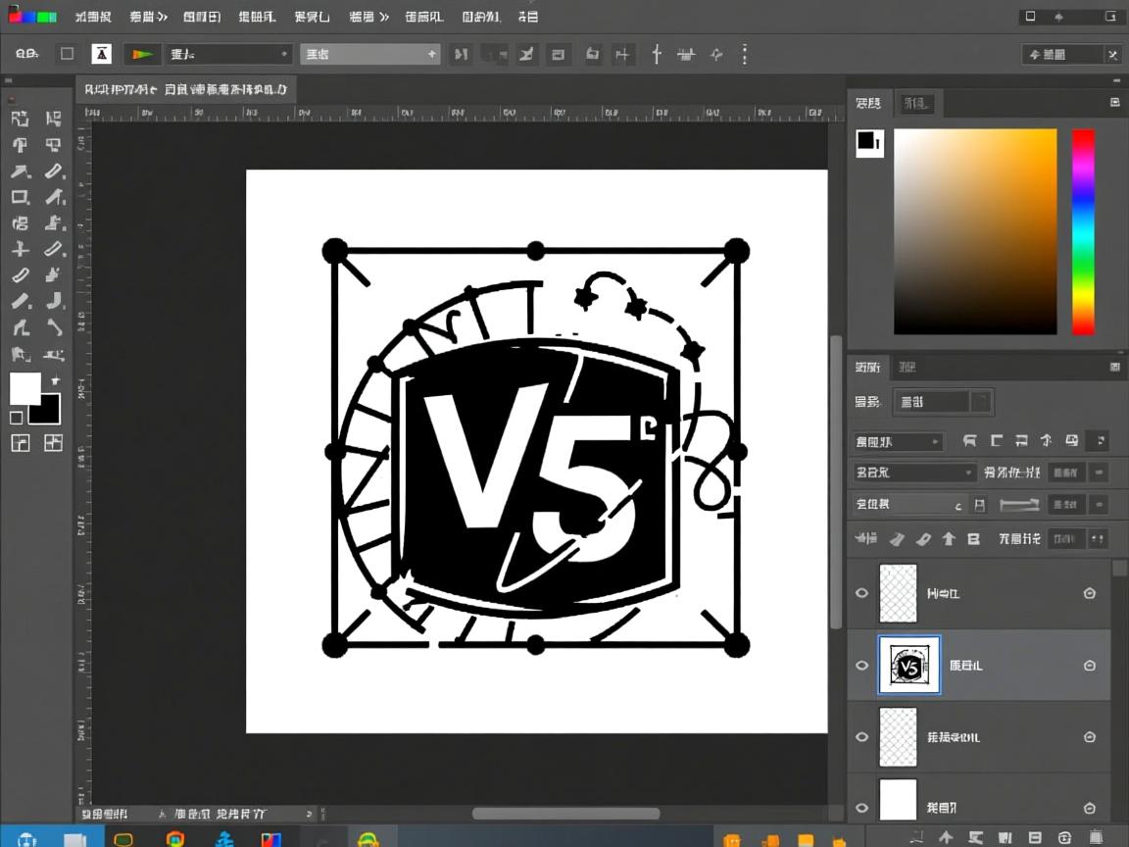Toggle visibility of the bottom white layer
This screenshot has height=847, width=1129.
pos(861,808)
